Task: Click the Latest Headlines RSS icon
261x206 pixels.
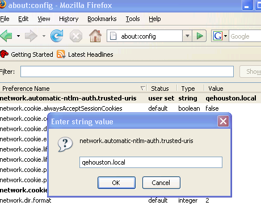Action: pyautogui.click(x=61, y=54)
